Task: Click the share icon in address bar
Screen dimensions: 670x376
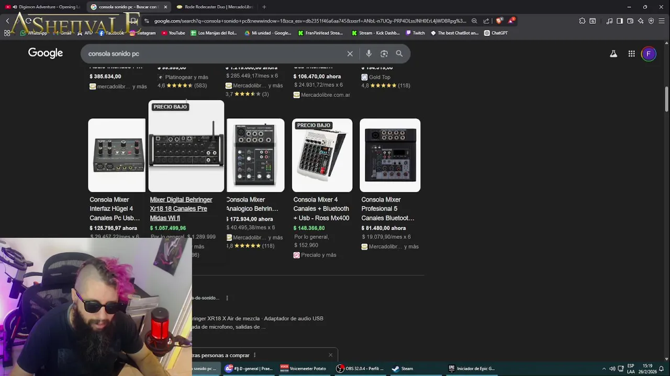Action: coord(486,21)
